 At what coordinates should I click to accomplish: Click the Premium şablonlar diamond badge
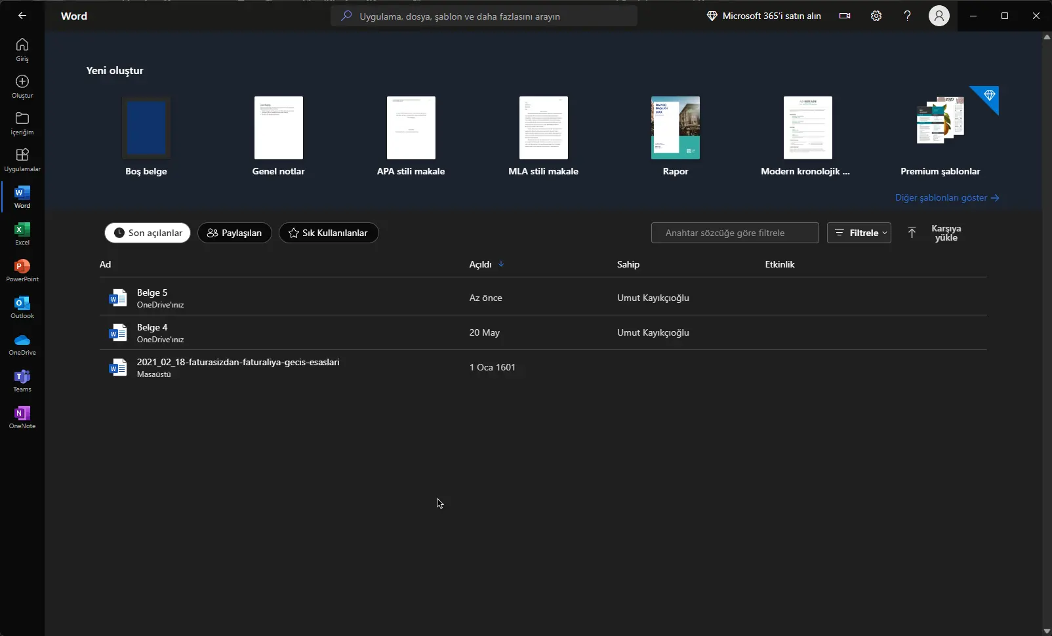click(x=989, y=96)
